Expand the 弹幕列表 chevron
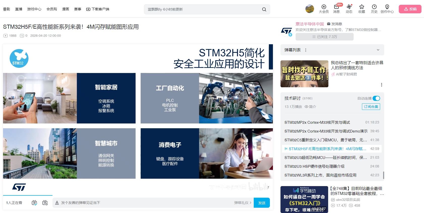 378,50
